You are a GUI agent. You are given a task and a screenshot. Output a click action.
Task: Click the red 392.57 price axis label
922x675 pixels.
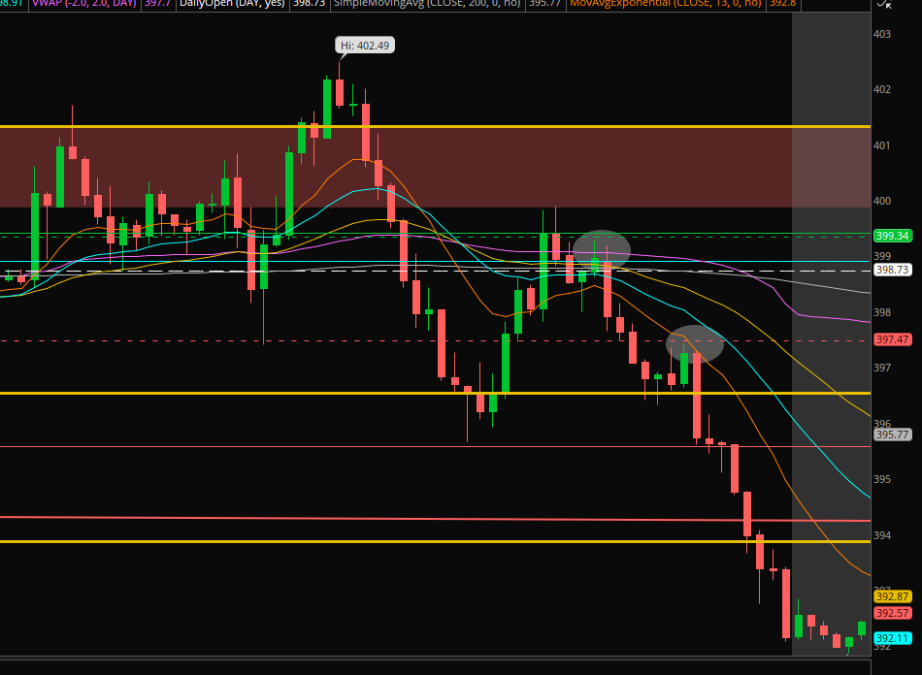tap(892, 613)
